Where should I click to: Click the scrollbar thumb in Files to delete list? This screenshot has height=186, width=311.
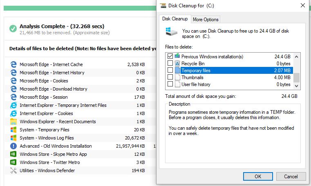point(297,77)
